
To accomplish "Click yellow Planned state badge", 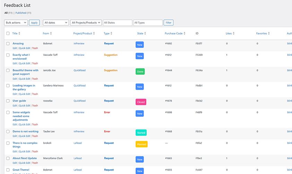I will 141,144.
